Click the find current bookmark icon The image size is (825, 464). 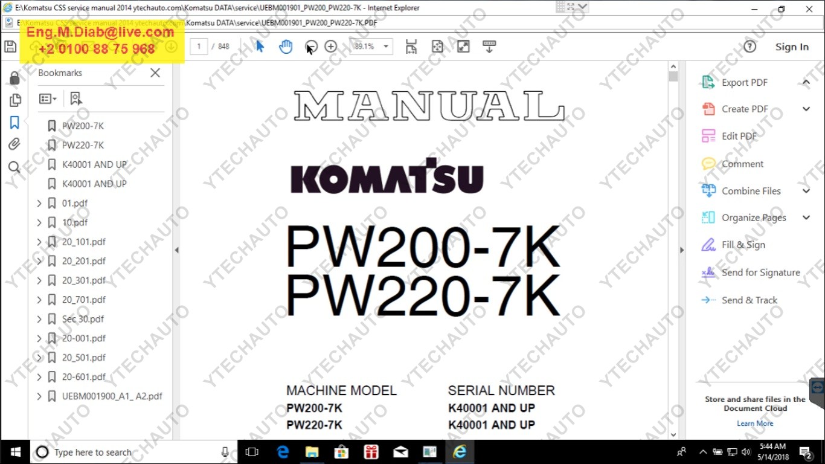pos(75,98)
